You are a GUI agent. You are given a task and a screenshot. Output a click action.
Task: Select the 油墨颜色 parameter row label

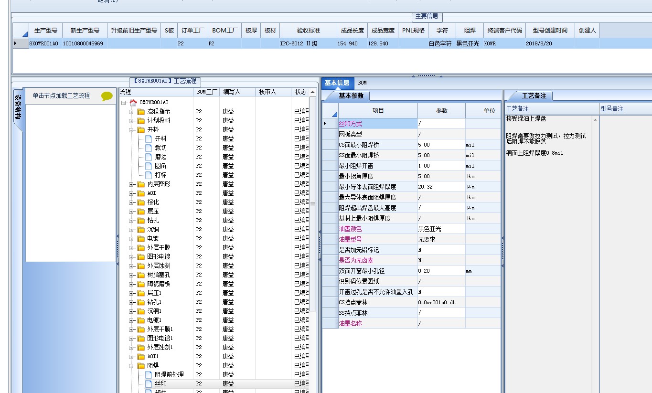378,229
